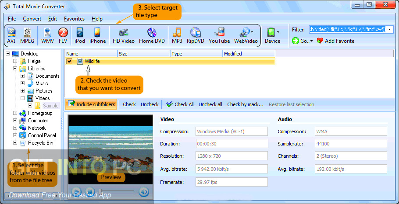Collapse the Libraries node

15,69
